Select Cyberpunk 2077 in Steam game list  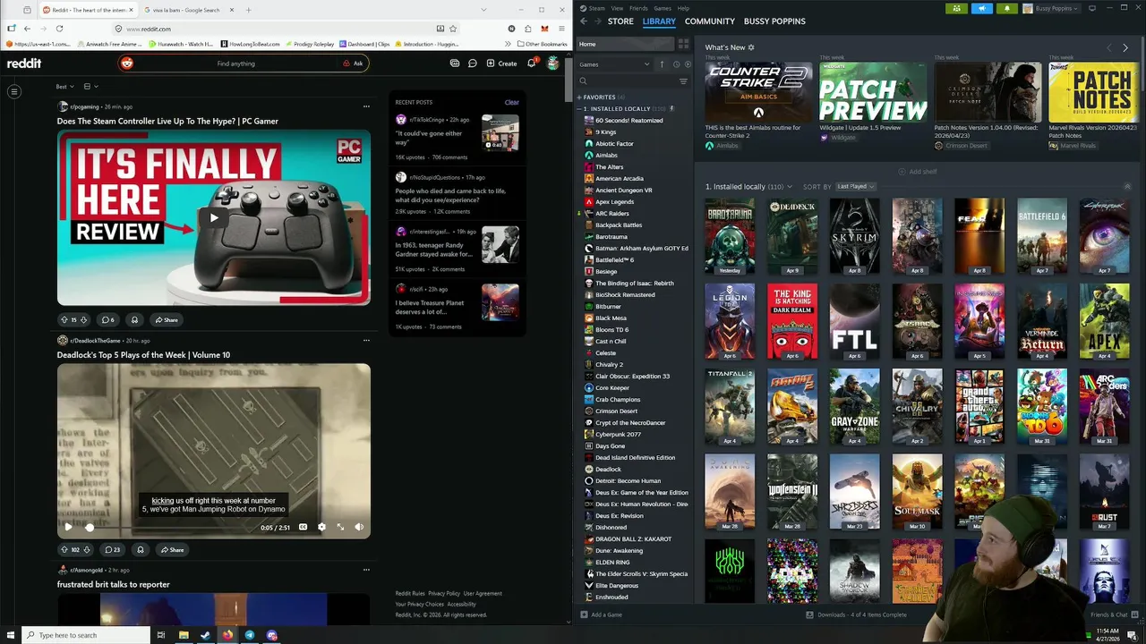[618, 434]
